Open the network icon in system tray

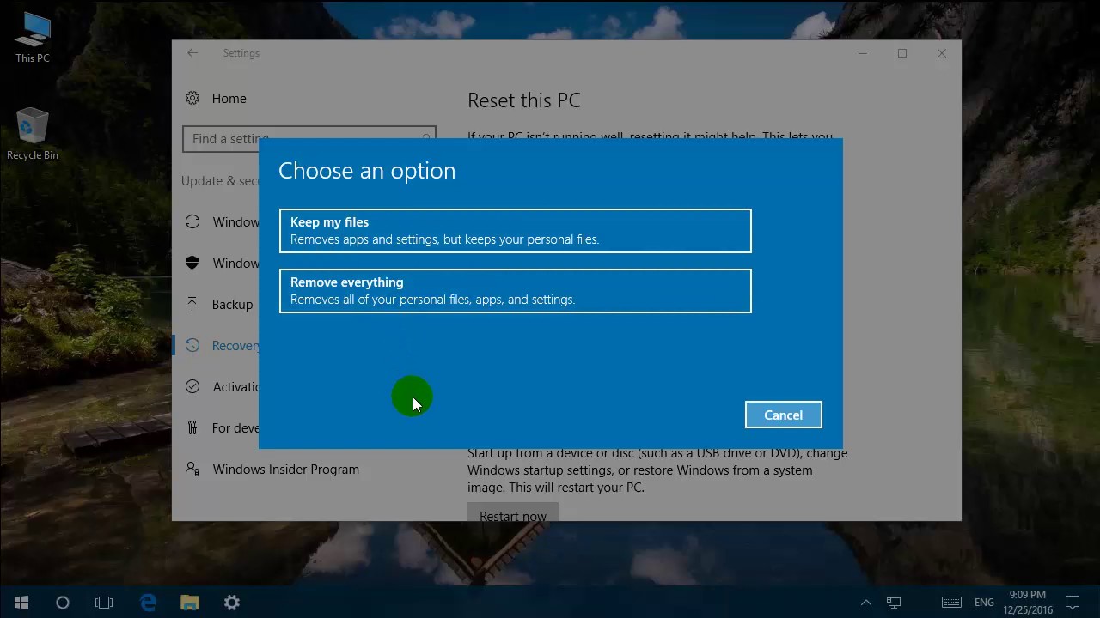[894, 603]
